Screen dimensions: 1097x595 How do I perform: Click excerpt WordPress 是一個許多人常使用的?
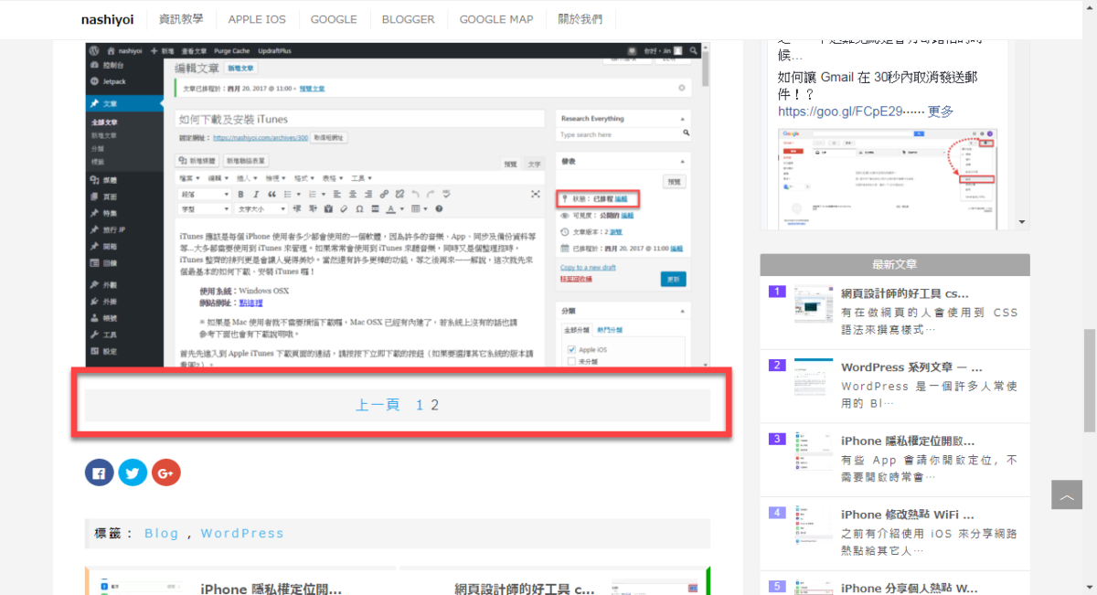(929, 394)
